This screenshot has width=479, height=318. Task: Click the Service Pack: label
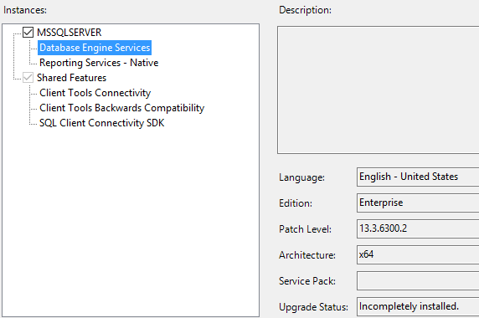[307, 281]
